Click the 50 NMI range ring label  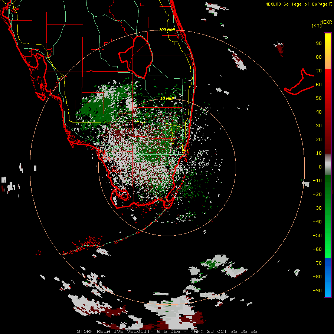167,98
